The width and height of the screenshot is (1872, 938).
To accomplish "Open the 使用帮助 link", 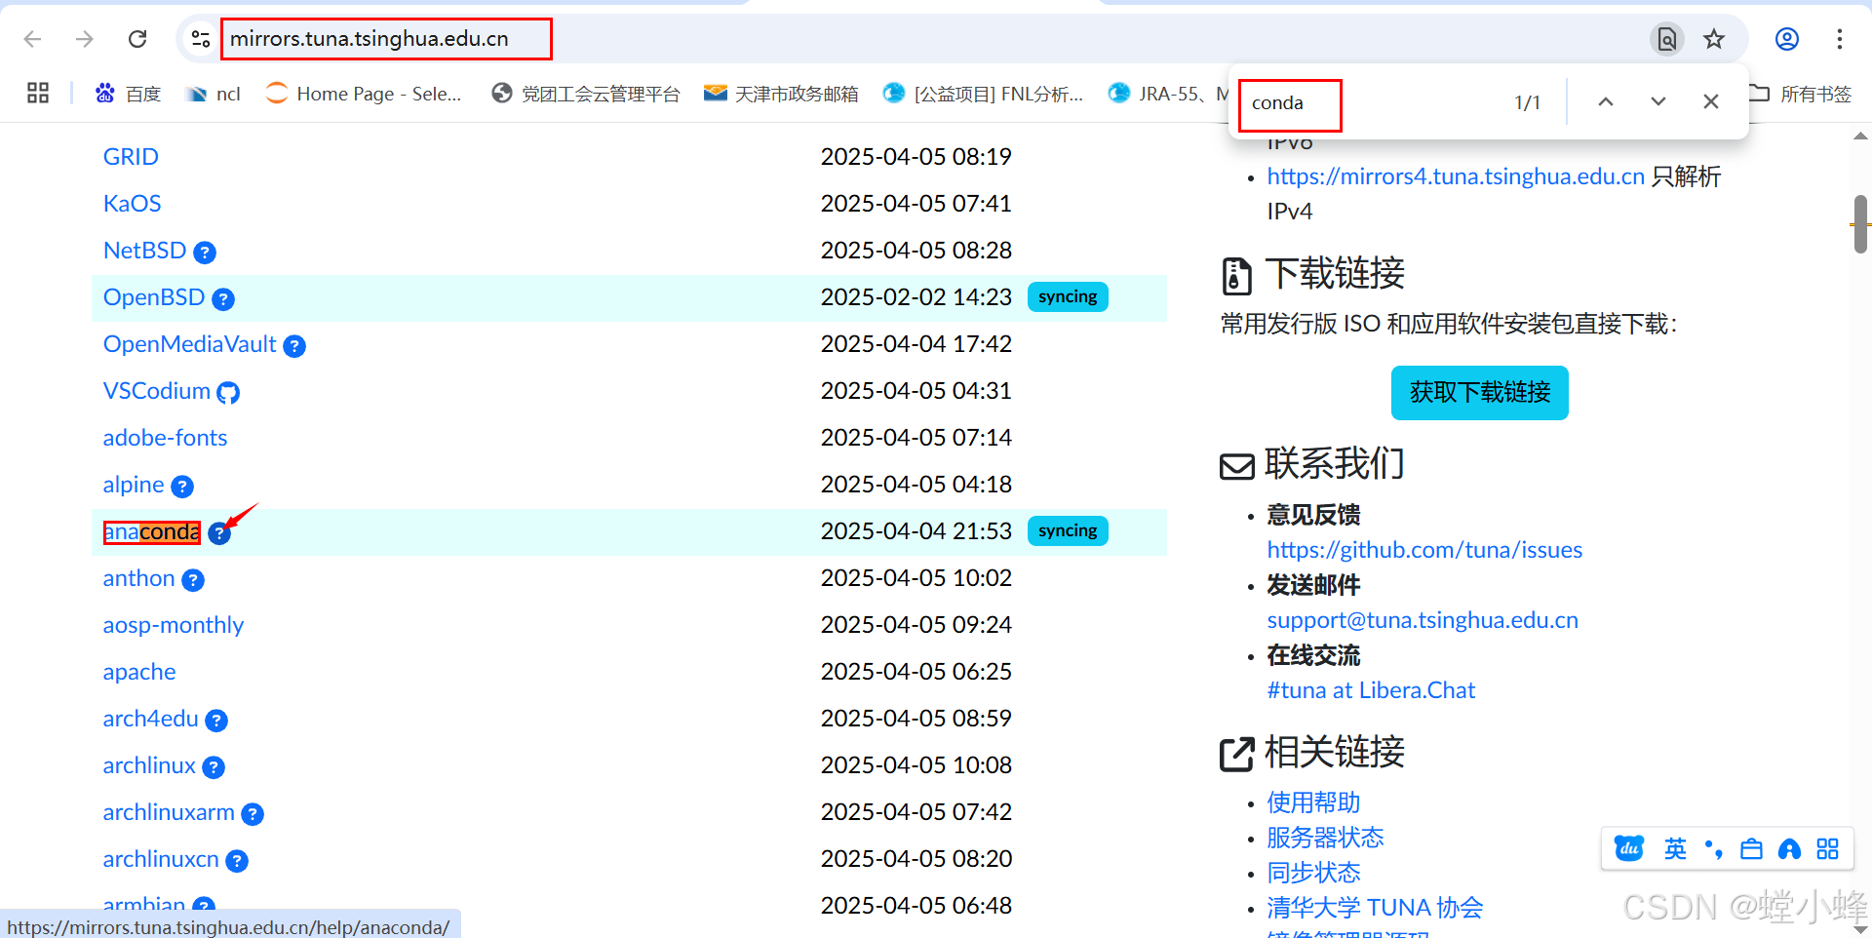I will 1313,802.
